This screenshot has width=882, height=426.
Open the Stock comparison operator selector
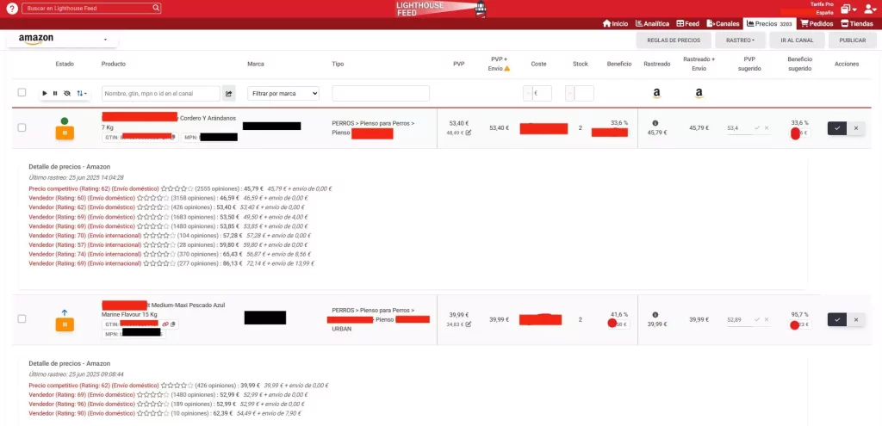coord(570,93)
